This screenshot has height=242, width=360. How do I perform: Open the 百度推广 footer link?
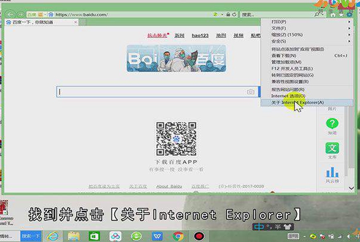pyautogui.click(x=200, y=186)
